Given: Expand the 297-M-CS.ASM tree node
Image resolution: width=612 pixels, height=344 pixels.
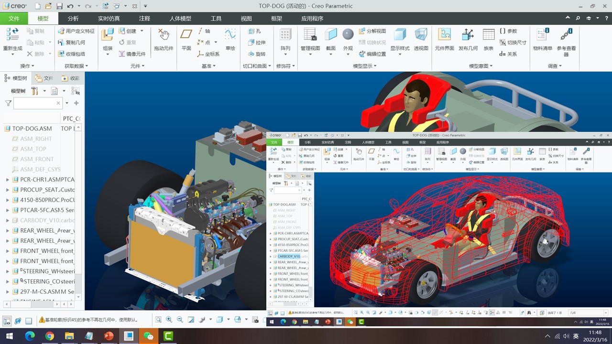Looking at the screenshot, I should (7, 292).
